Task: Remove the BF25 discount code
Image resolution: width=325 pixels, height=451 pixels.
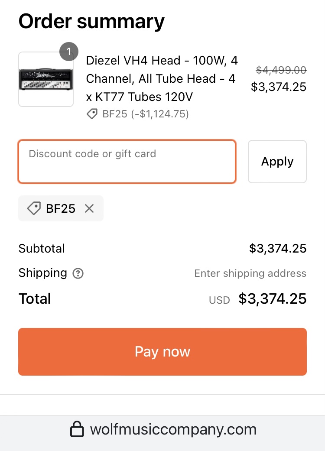Action: pyautogui.click(x=89, y=209)
